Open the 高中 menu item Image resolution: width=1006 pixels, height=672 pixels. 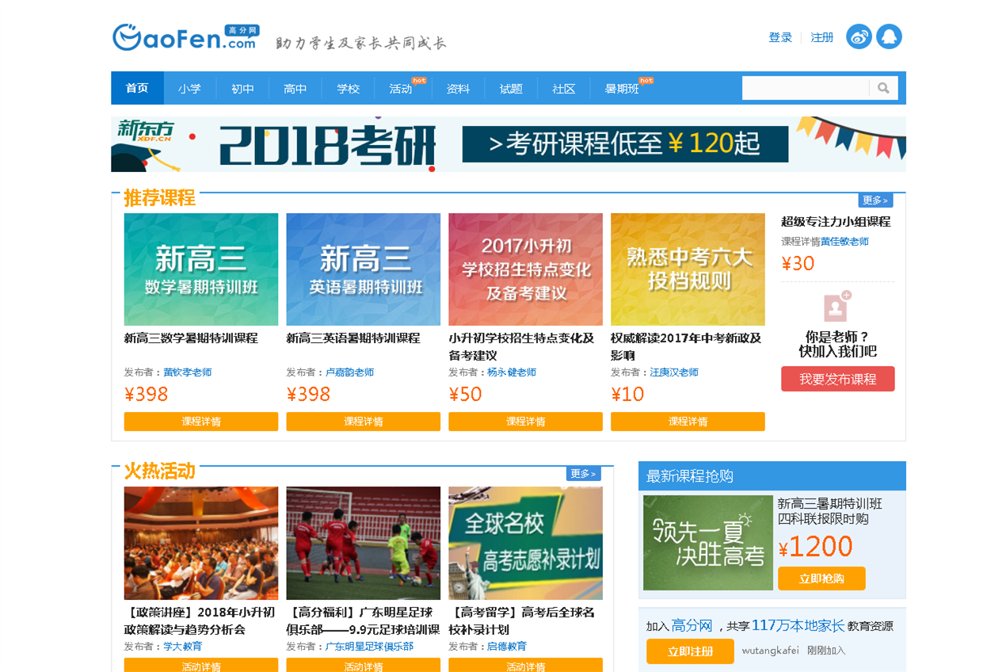pyautogui.click(x=295, y=89)
